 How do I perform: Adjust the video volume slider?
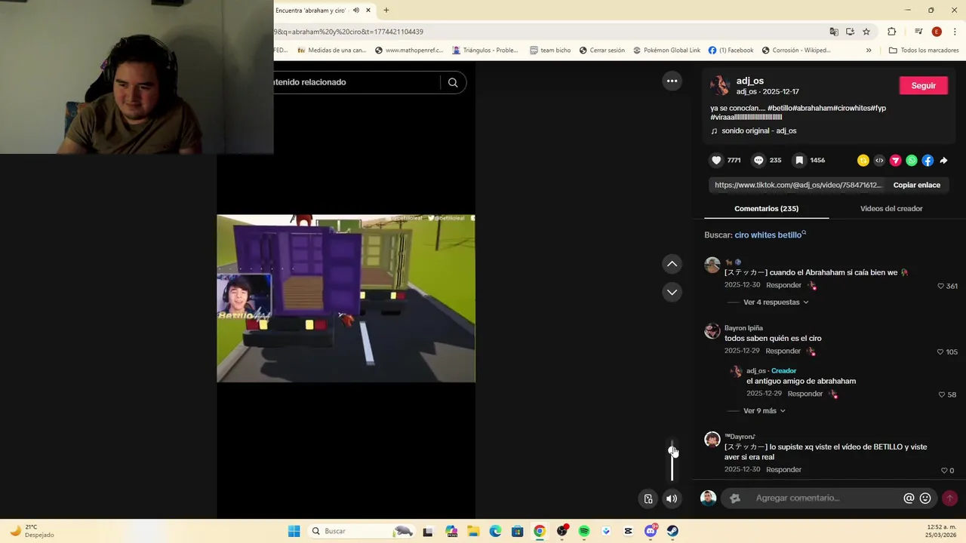click(x=672, y=460)
